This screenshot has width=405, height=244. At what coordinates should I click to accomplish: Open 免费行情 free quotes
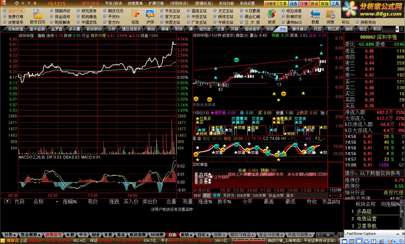point(13,16)
